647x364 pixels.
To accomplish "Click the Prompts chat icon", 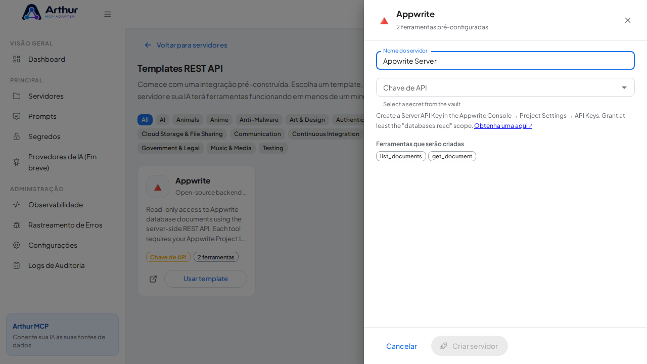I will pyautogui.click(x=17, y=116).
